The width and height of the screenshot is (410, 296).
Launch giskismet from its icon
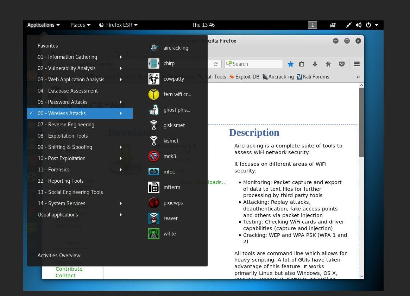click(154, 125)
